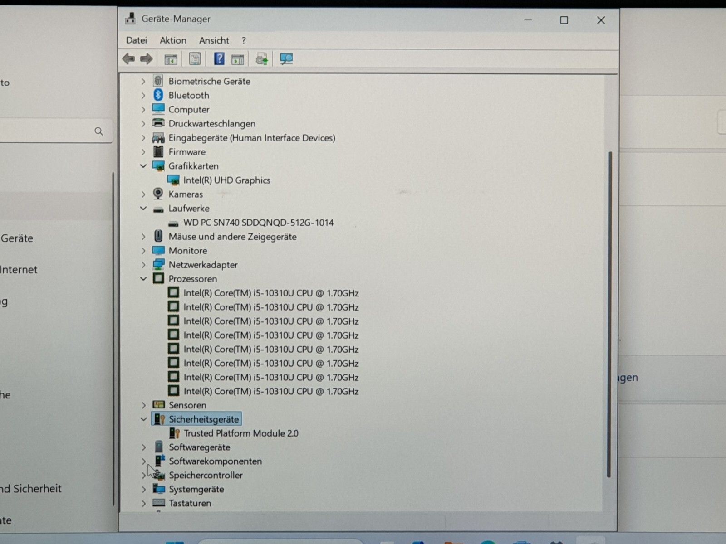Click the Tastaturen keyboard icon
726x544 pixels.
[x=159, y=502]
